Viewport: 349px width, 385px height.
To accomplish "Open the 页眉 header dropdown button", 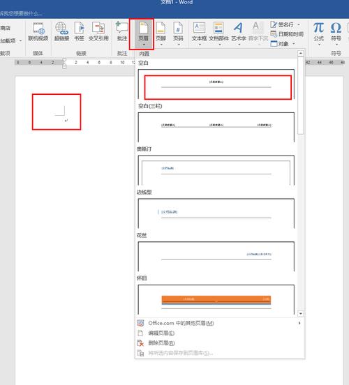I will pos(144,34).
